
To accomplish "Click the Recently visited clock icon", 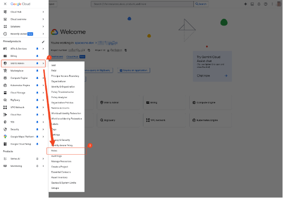I will point(5,34).
